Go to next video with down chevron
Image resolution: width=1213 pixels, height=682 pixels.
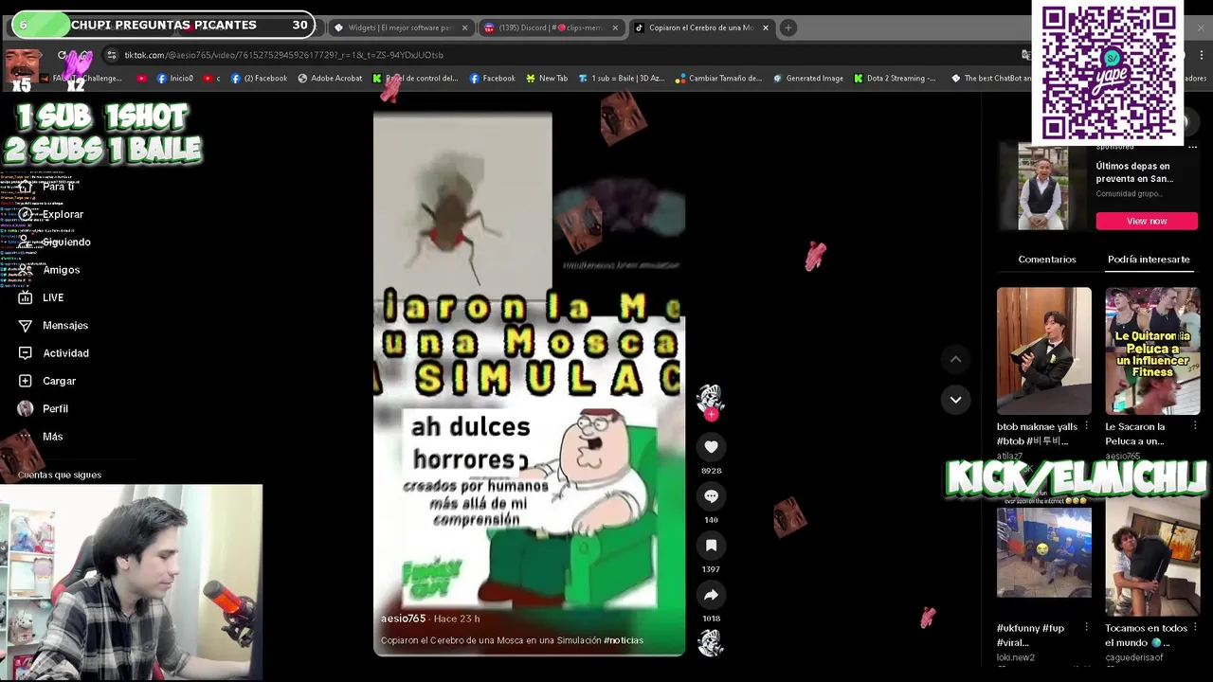pyautogui.click(x=955, y=400)
